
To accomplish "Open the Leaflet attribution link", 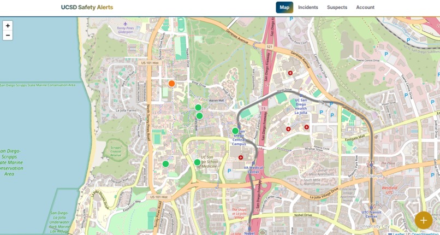I will pyautogui.click(x=399, y=233).
